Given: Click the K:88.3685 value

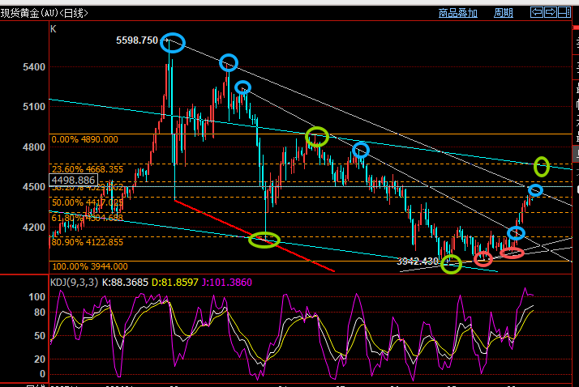Looking at the screenshot, I should pos(125,283).
